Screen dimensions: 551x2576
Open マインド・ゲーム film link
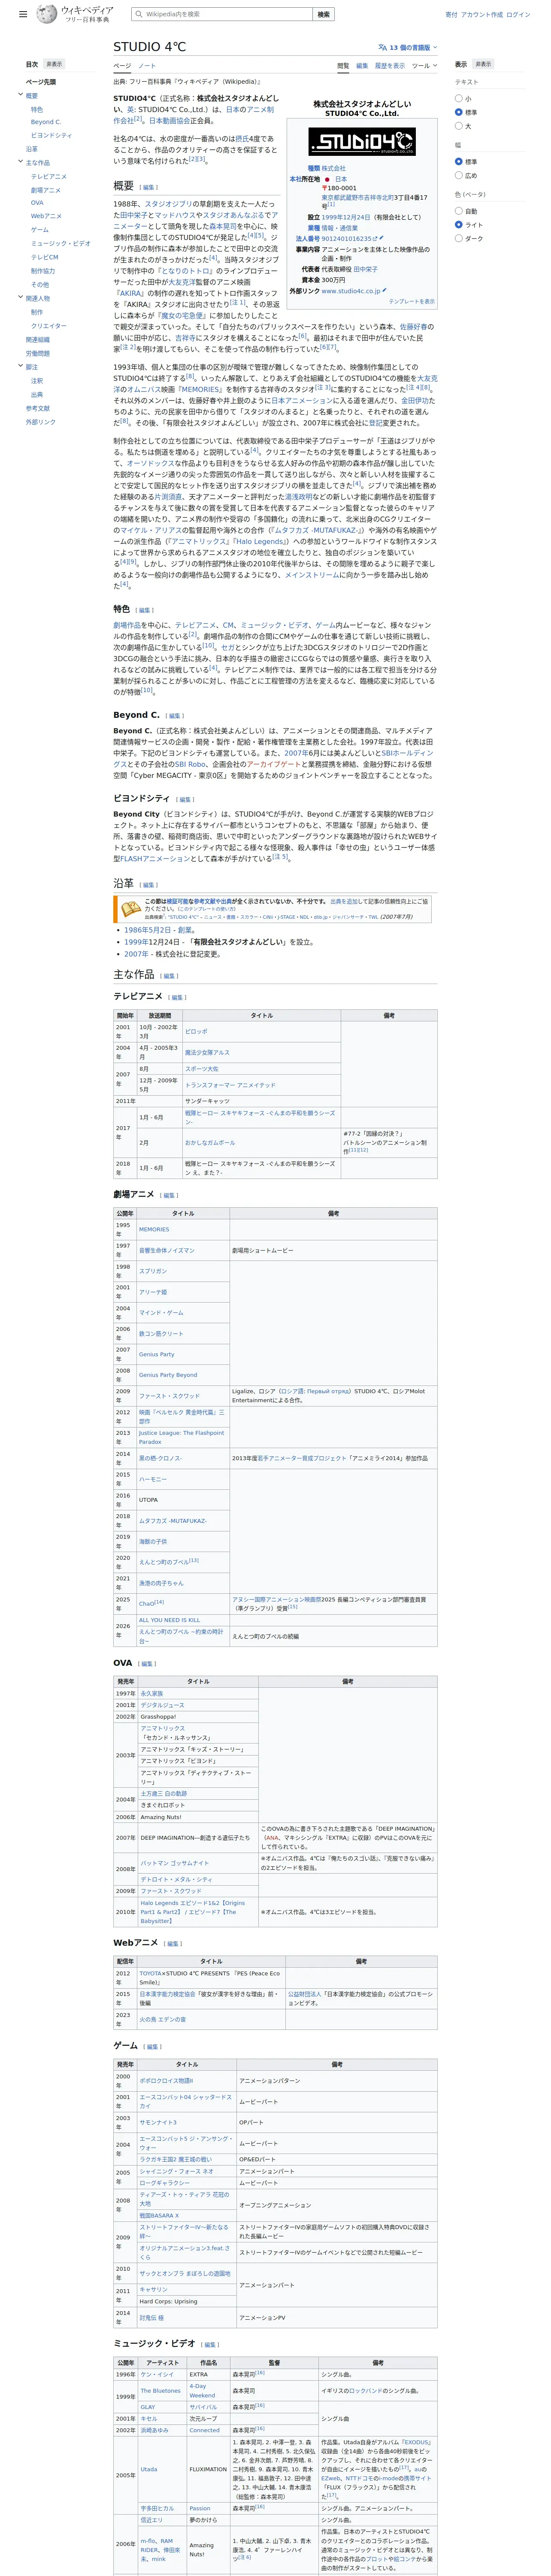[x=161, y=1312]
